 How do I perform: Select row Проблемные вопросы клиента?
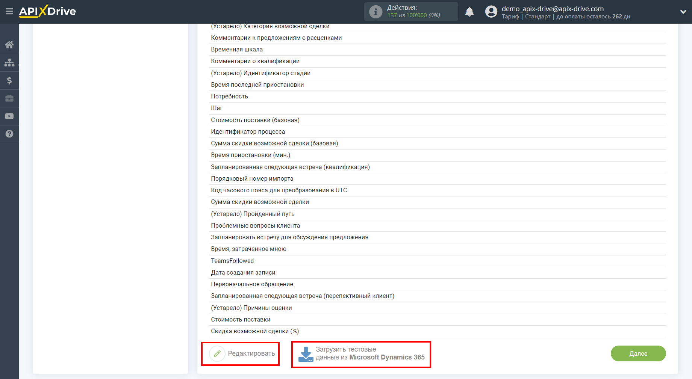[438, 226]
